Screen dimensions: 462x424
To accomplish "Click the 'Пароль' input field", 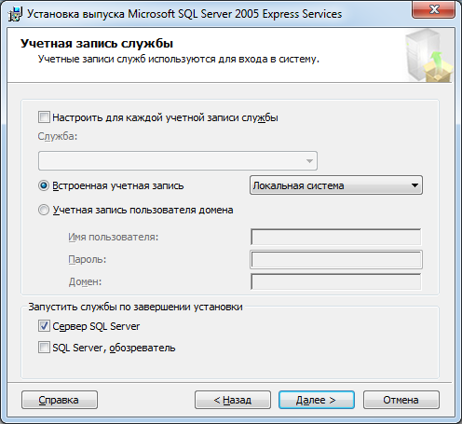I will (x=336, y=259).
